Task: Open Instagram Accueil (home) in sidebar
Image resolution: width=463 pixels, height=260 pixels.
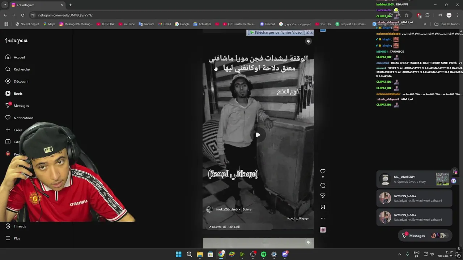Action: [15, 57]
